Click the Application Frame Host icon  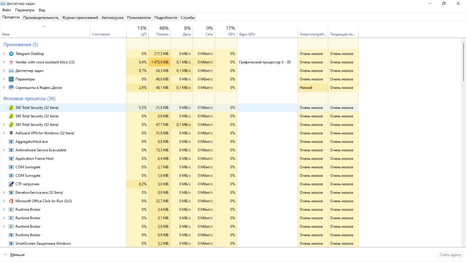click(11, 159)
